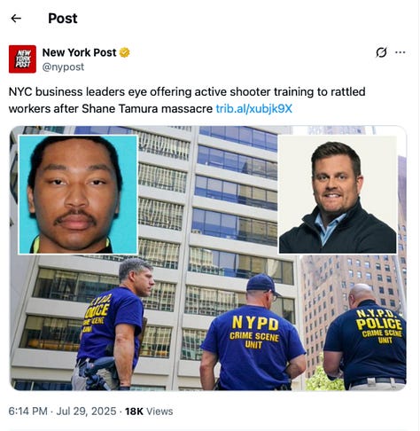Click the Jul 29, 2025 date
Viewport: 420px width, 431px height.
(x=86, y=411)
